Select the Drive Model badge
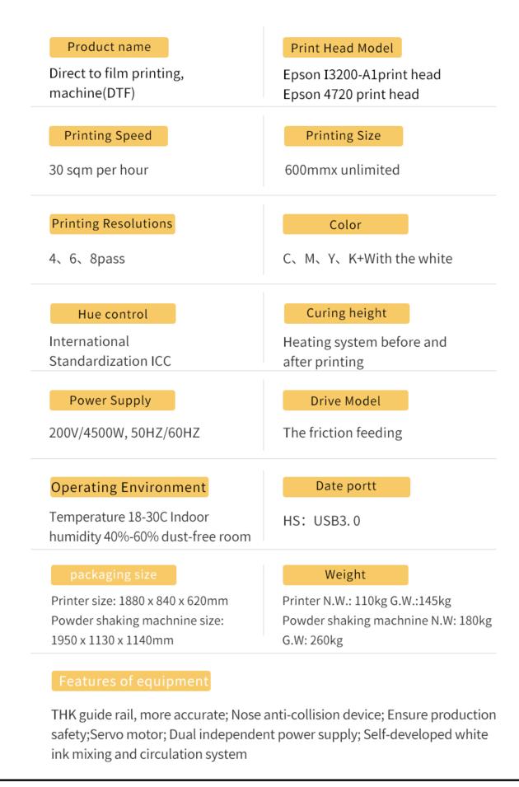The height and width of the screenshot is (787, 519). pyautogui.click(x=345, y=401)
